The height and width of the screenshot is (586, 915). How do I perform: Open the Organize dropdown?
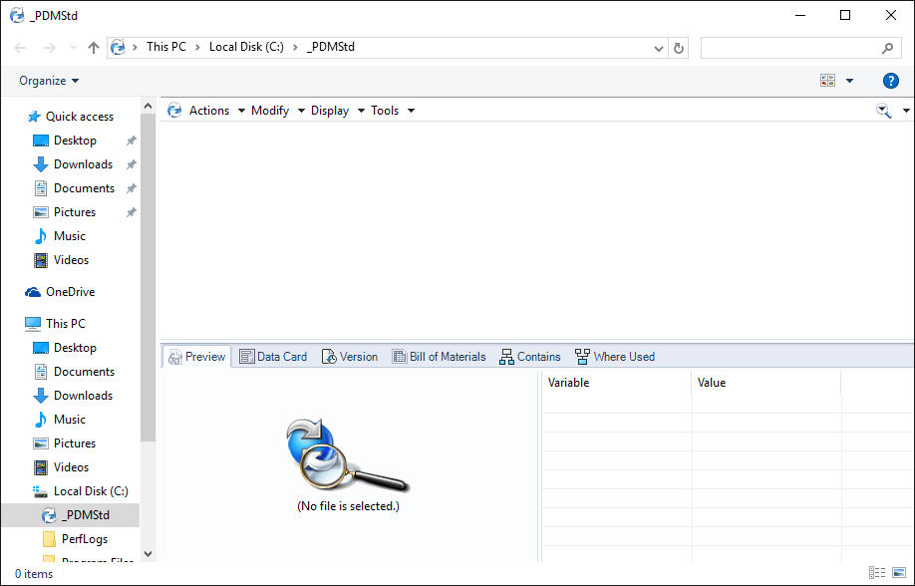point(49,81)
